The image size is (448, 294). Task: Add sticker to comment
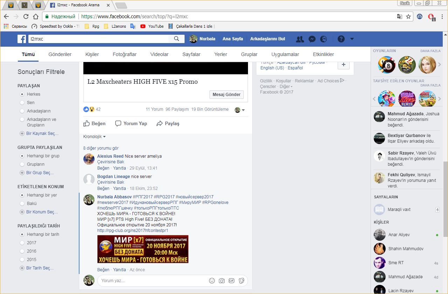coord(241,281)
